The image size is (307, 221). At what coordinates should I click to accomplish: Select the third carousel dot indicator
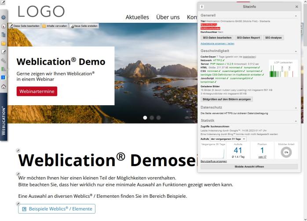(158, 118)
